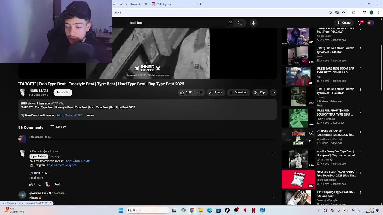Dislike the TARGET video
This screenshot has width=383, height=215.
(x=200, y=93)
